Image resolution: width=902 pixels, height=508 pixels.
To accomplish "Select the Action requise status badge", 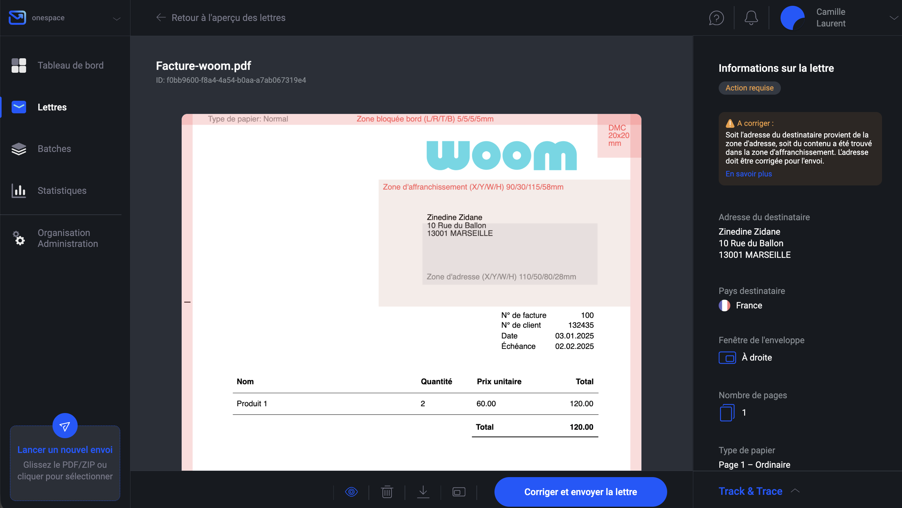I will point(749,88).
